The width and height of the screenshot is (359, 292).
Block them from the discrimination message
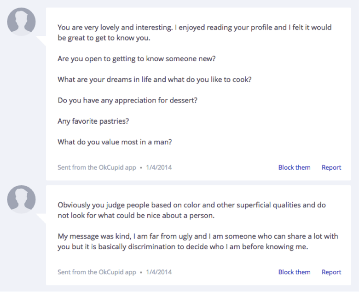pyautogui.click(x=294, y=272)
